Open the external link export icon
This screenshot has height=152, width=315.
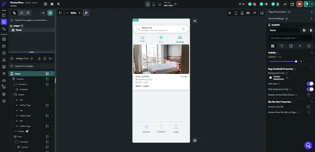[x=292, y=4]
